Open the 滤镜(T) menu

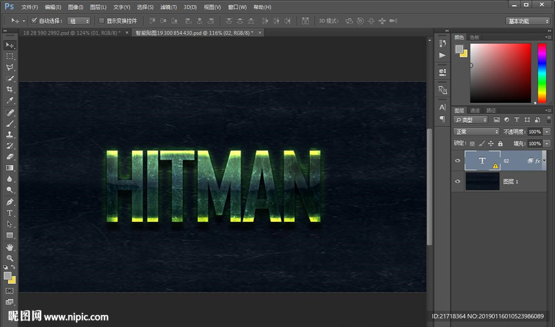tap(169, 7)
